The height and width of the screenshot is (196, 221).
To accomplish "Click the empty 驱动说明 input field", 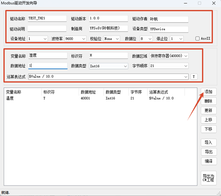I will click(47, 29).
